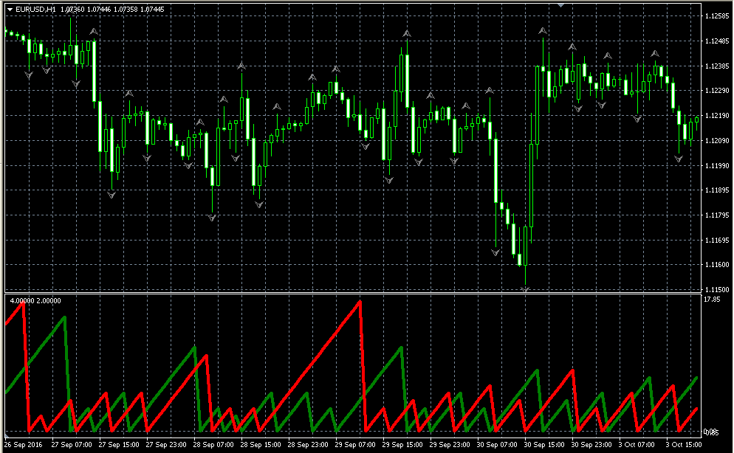
Task: Click the 29 Sep 07:00 time label
Action: click(355, 445)
